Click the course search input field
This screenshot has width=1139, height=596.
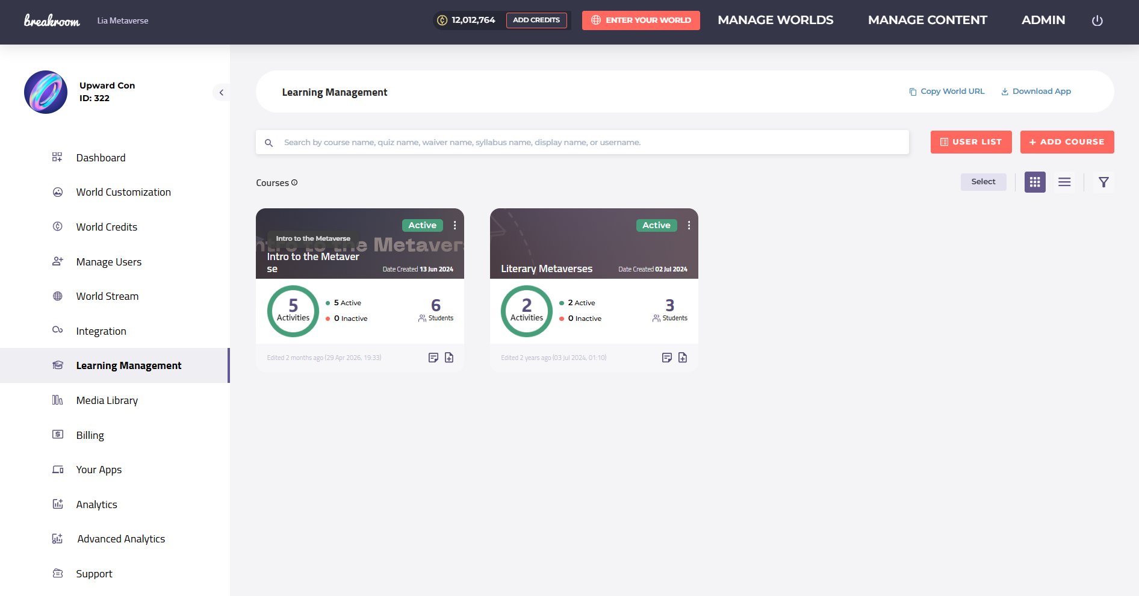(x=582, y=142)
